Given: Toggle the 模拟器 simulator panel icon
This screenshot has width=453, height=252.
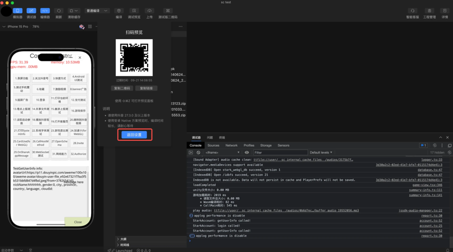Looking at the screenshot, I should click(x=18, y=11).
